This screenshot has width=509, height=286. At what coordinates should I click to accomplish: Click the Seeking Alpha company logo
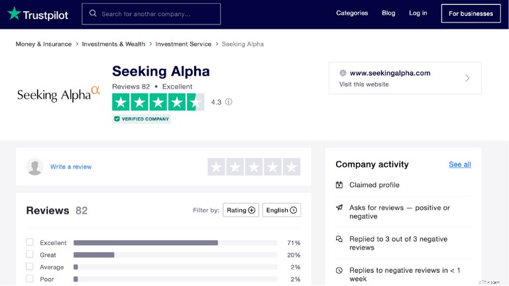[58, 94]
